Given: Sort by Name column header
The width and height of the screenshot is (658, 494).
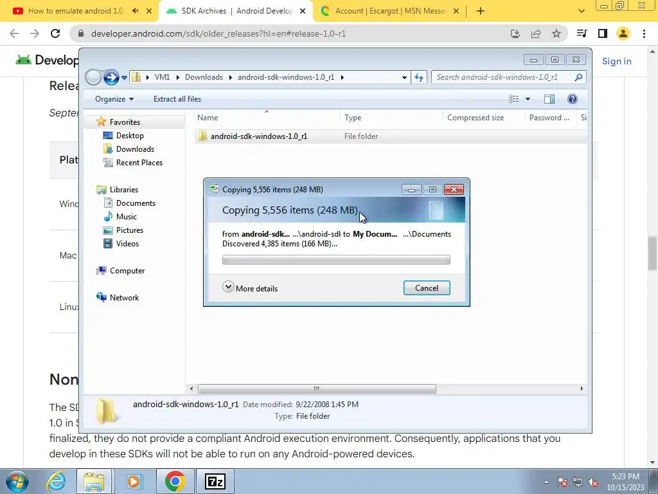Looking at the screenshot, I should pos(267,118).
